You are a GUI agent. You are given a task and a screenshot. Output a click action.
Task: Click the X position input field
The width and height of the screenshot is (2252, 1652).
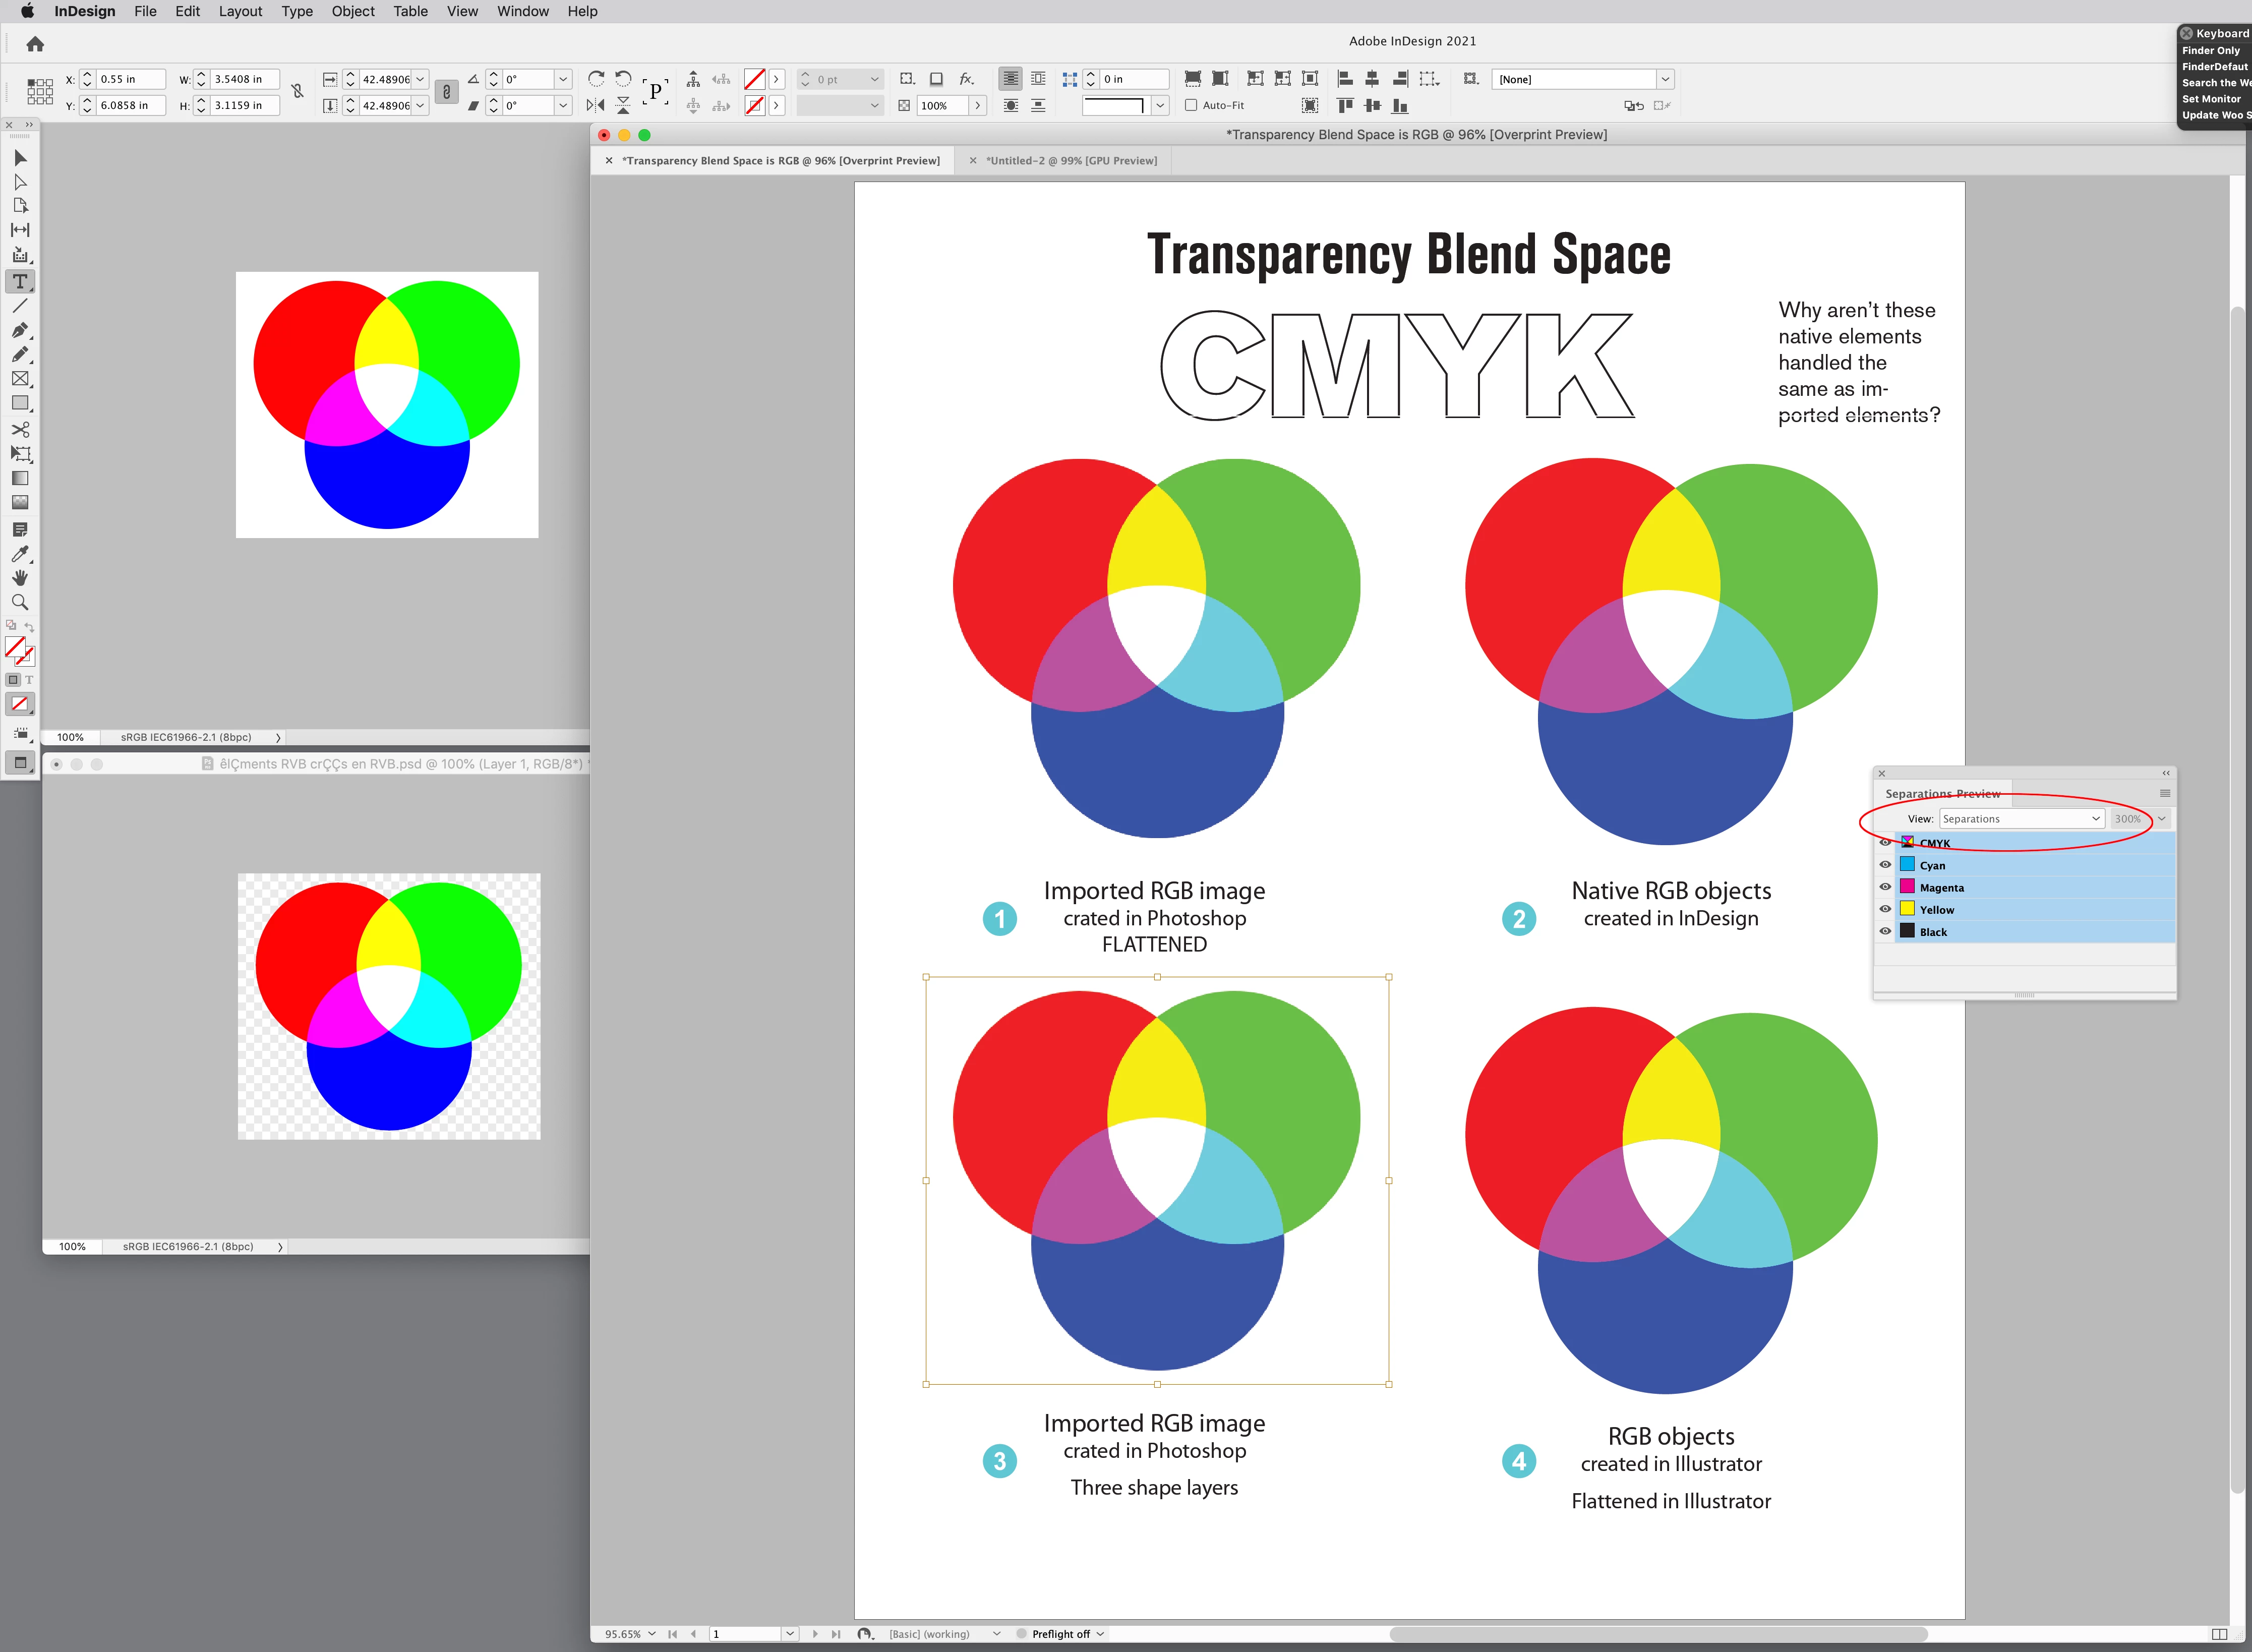(x=130, y=79)
